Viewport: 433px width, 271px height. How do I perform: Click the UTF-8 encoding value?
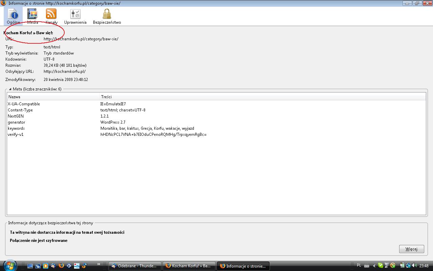tap(49, 59)
